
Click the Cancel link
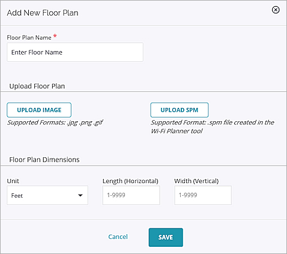click(118, 237)
